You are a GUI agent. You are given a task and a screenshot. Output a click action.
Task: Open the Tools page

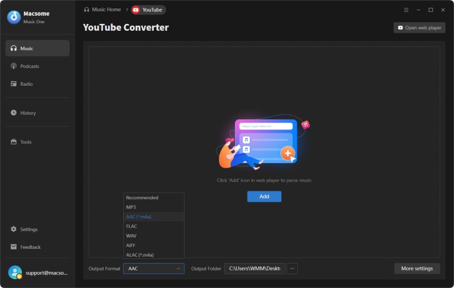click(37, 141)
